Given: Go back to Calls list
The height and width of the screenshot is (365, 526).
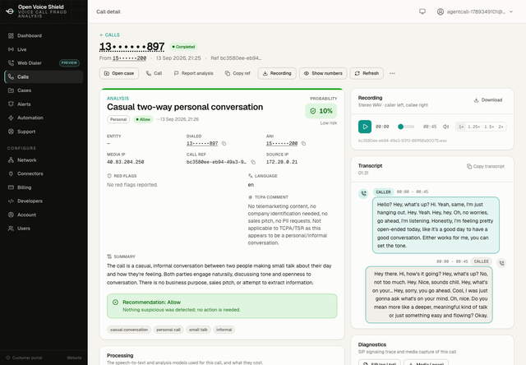Looking at the screenshot, I should [109, 35].
